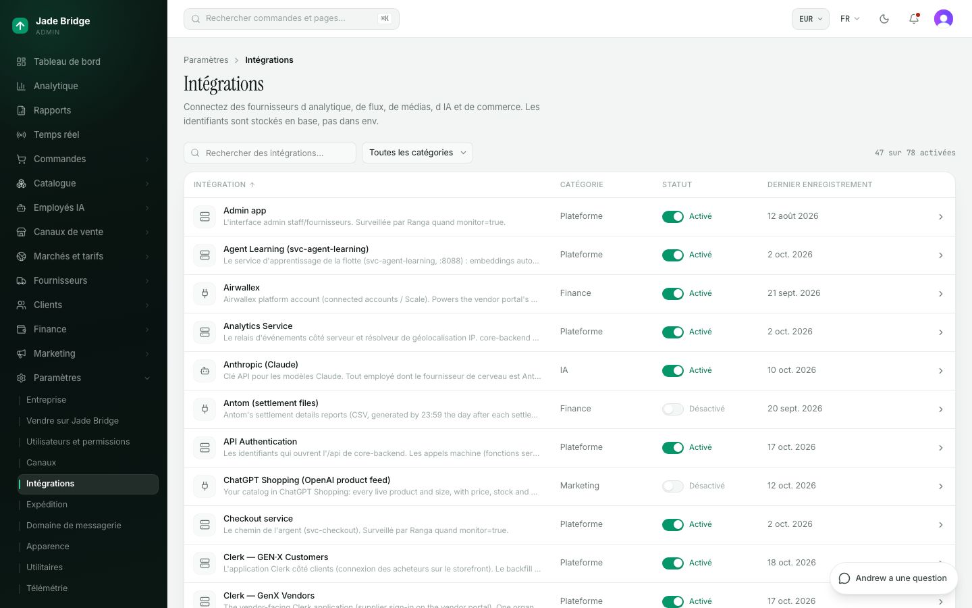972x608 pixels.
Task: Open the FR language dropdown
Action: click(850, 19)
